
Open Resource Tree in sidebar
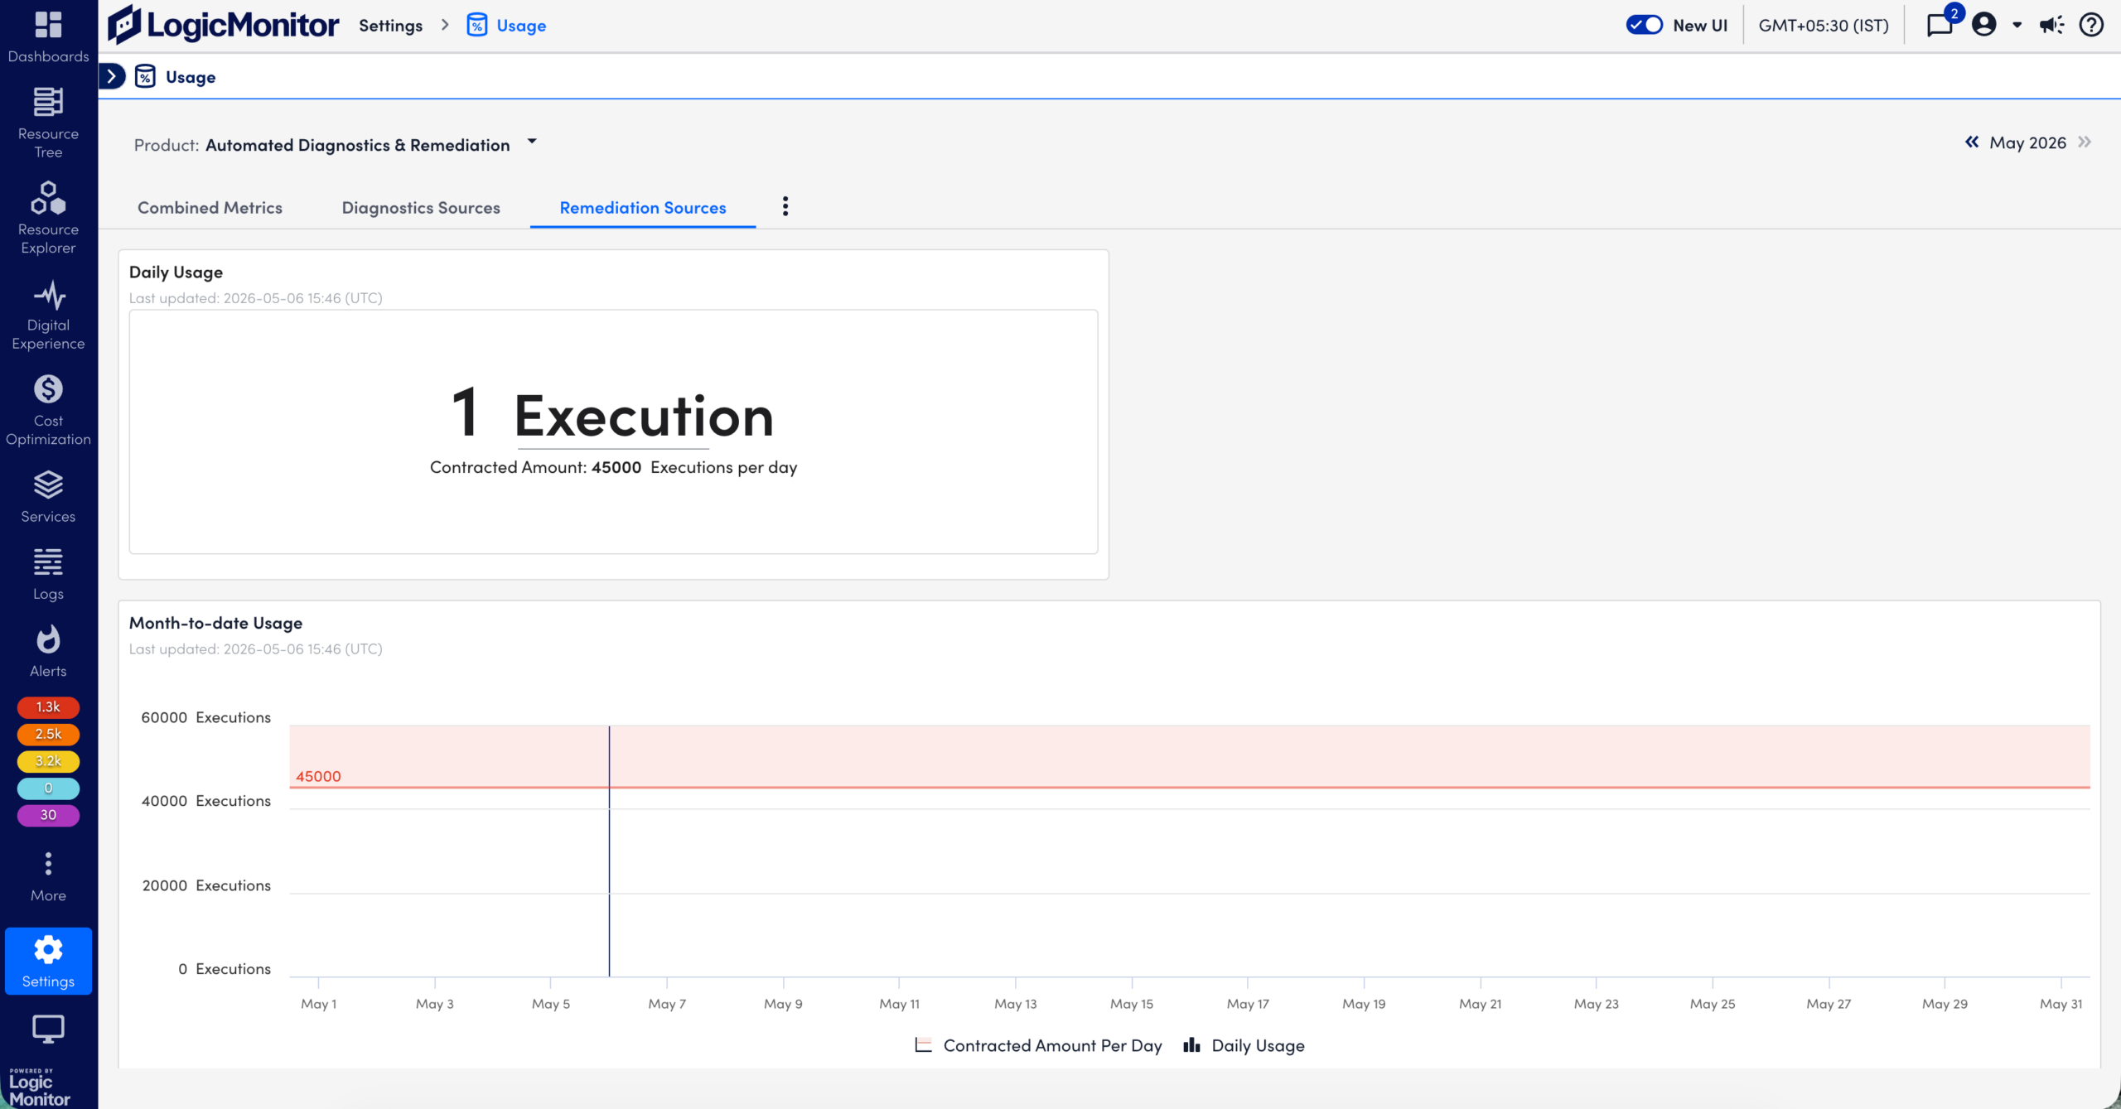[48, 123]
